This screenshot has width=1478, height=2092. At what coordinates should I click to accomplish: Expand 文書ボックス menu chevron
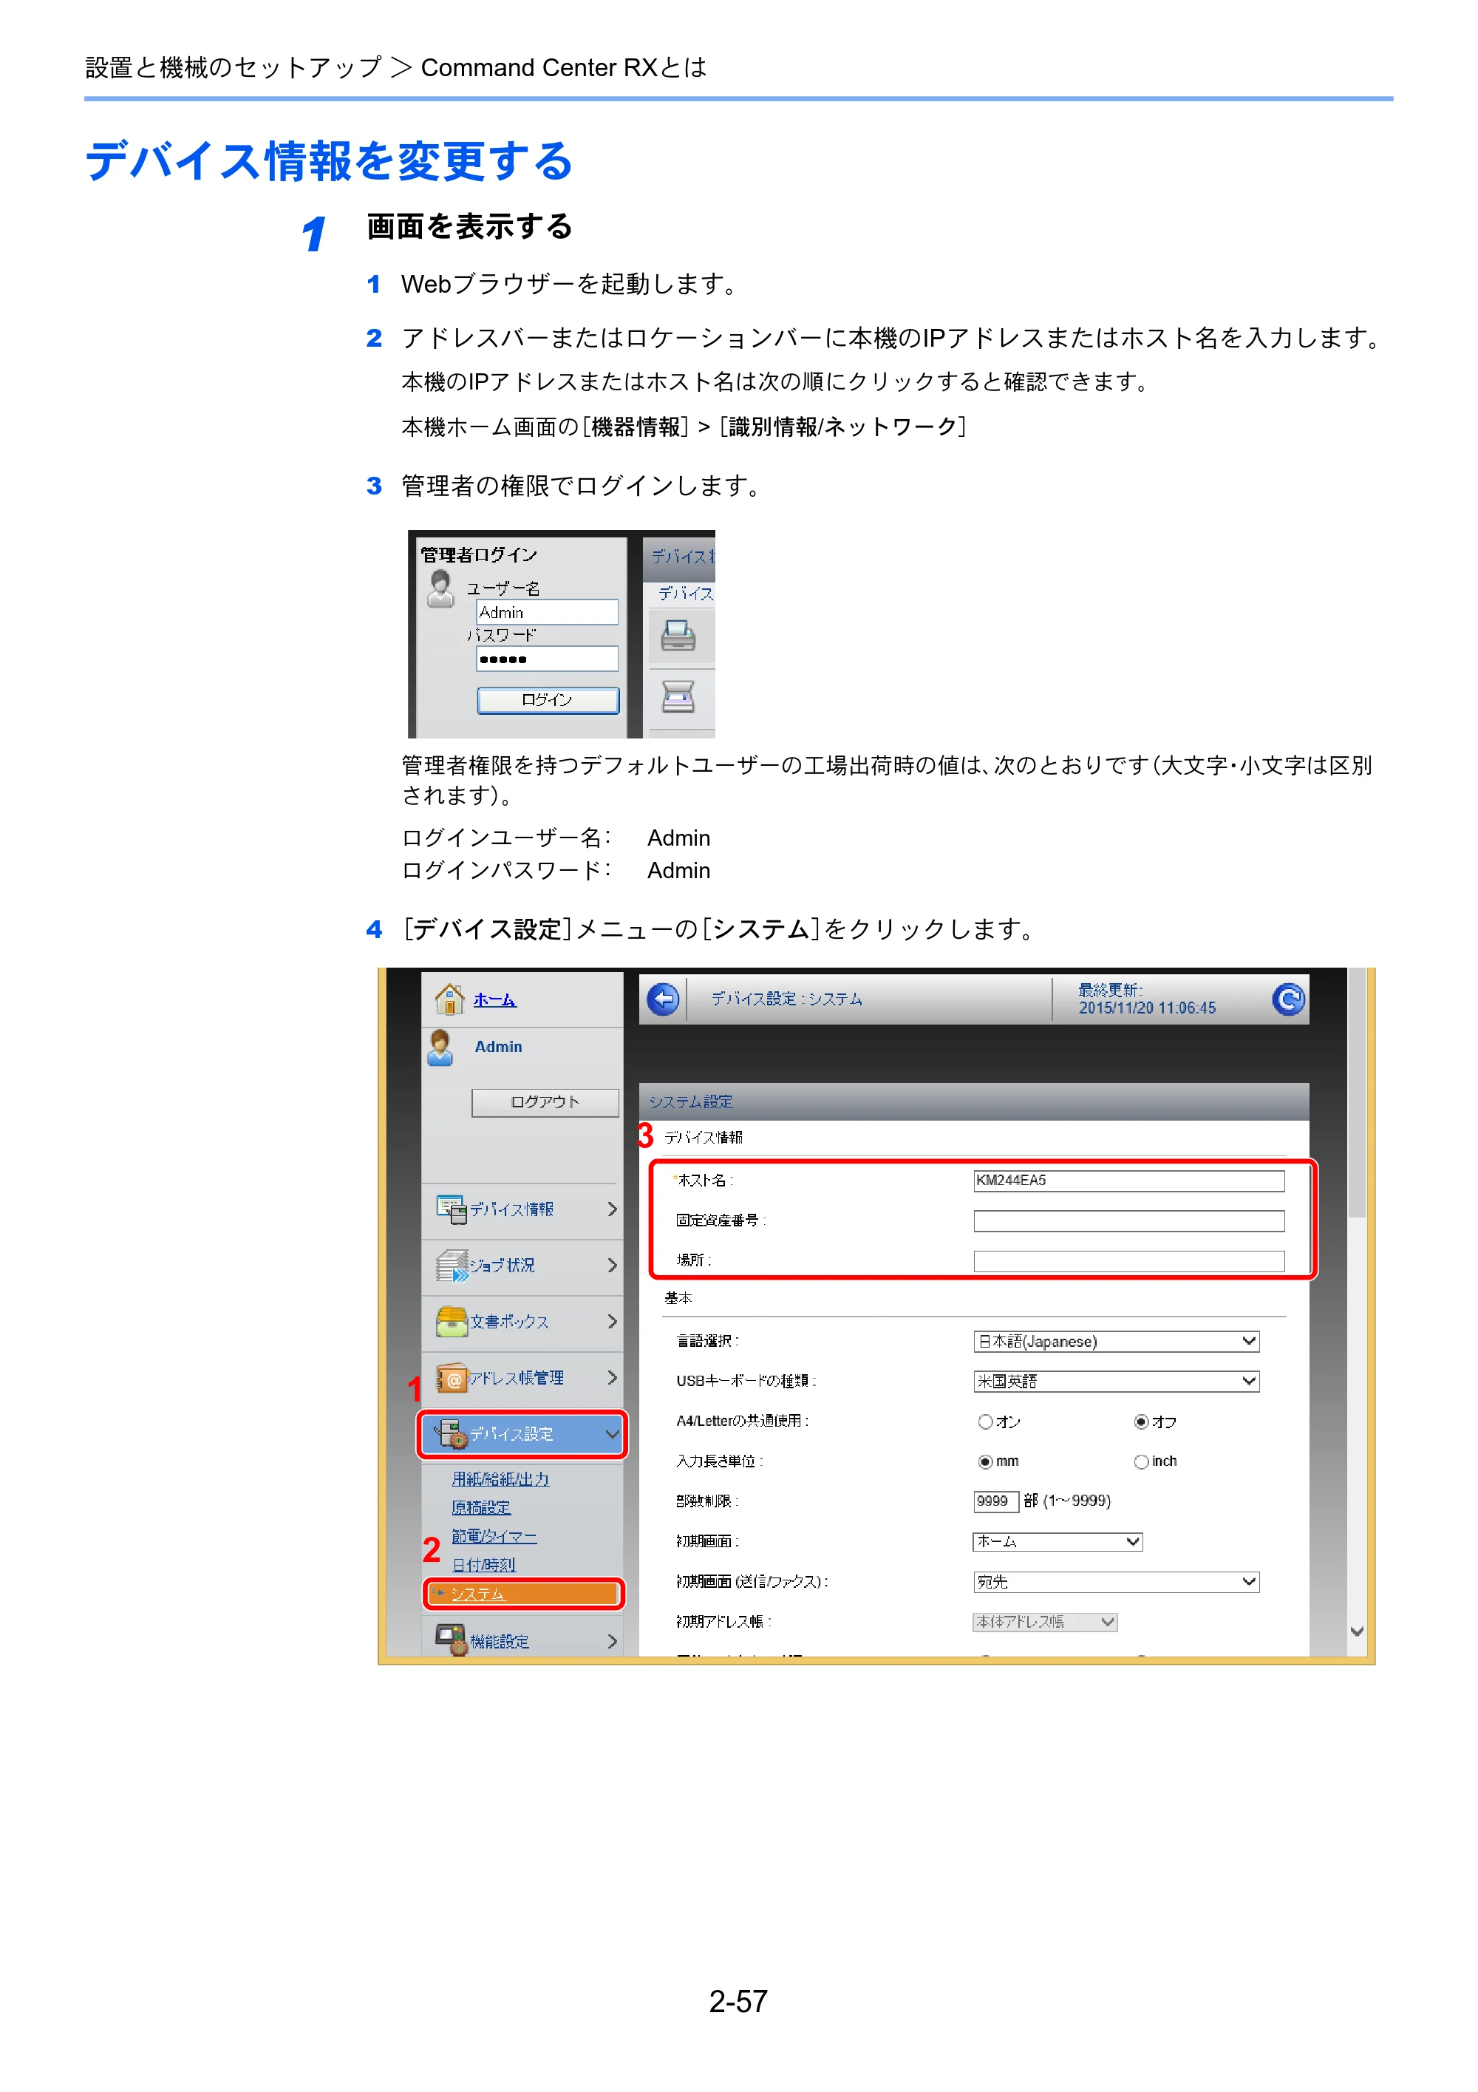point(612,1321)
